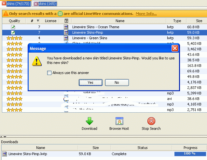Click four-star rating of Green Skins row
This screenshot has width=207, height=160.
(x=14, y=38)
